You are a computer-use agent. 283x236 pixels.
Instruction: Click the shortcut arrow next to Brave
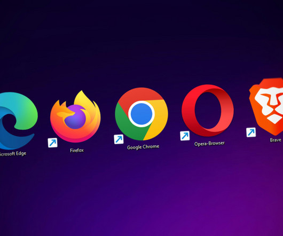click(251, 132)
